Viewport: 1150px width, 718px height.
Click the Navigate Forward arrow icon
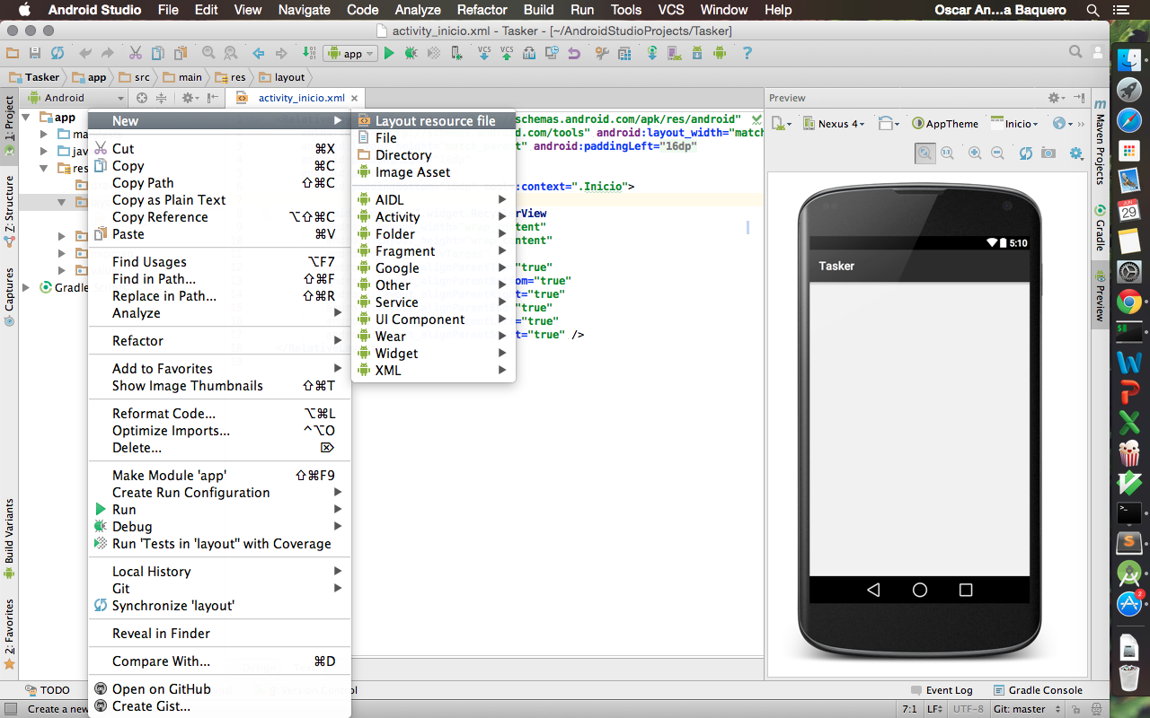point(281,54)
